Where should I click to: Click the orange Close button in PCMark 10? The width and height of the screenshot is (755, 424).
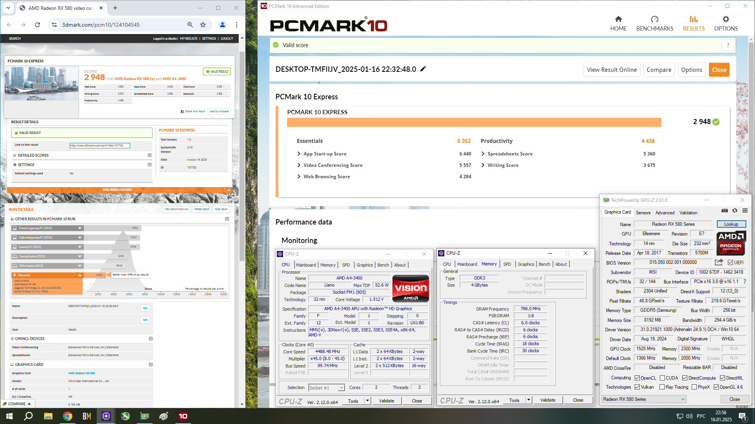click(719, 70)
